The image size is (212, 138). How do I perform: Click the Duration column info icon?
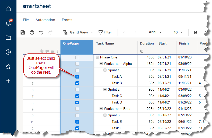(x=142, y=51)
